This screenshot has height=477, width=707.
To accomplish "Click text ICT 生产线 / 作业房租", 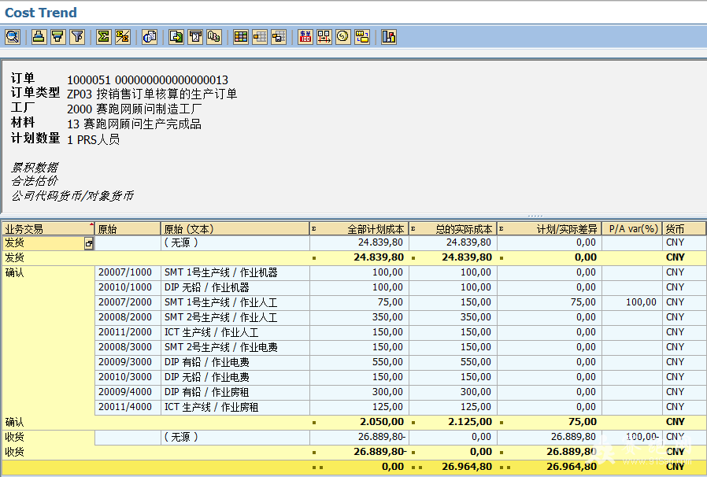I will [211, 407].
